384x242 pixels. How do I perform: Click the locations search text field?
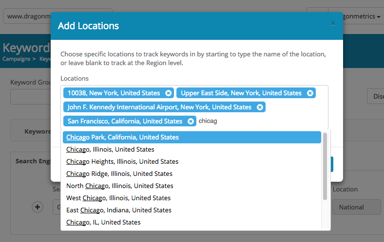click(258, 121)
